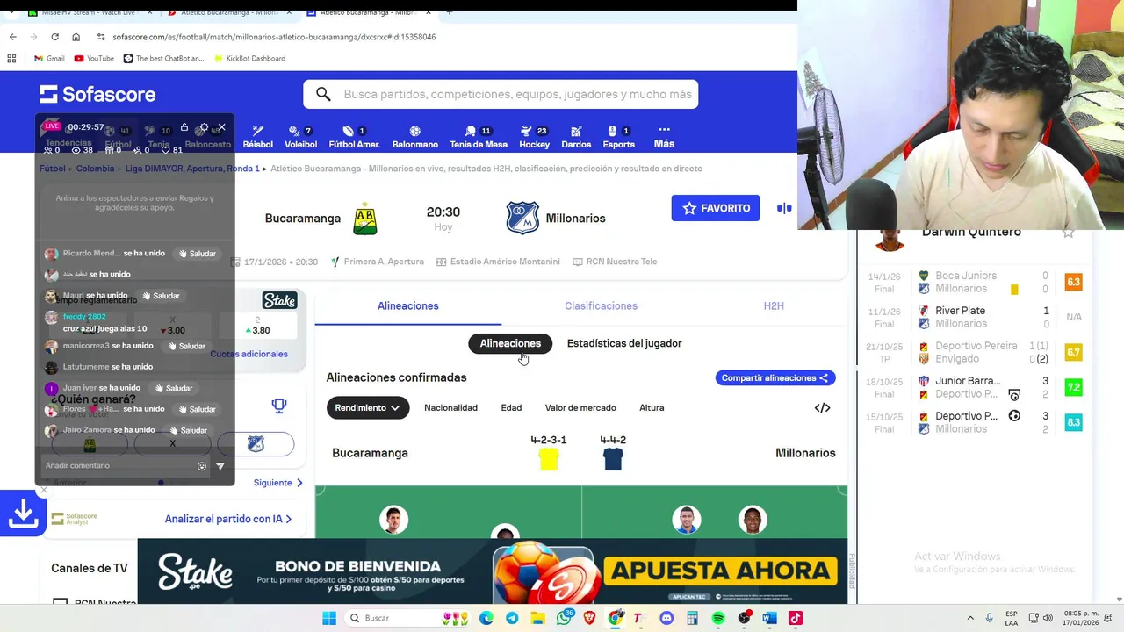Viewport: 1124px width, 632px height.
Task: Open WhatsApp from the taskbar
Action: [x=564, y=618]
